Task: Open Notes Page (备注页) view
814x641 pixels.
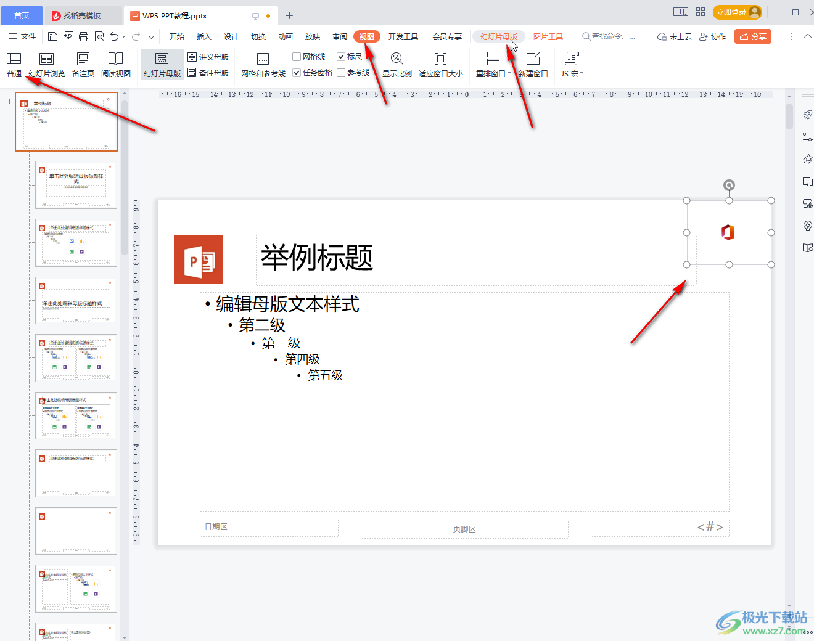Action: point(83,65)
